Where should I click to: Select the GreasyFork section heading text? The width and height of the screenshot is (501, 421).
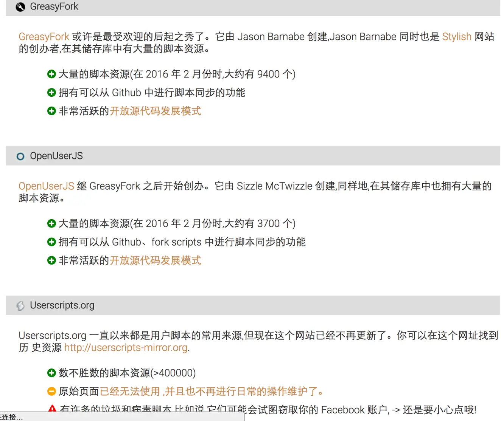tap(54, 7)
